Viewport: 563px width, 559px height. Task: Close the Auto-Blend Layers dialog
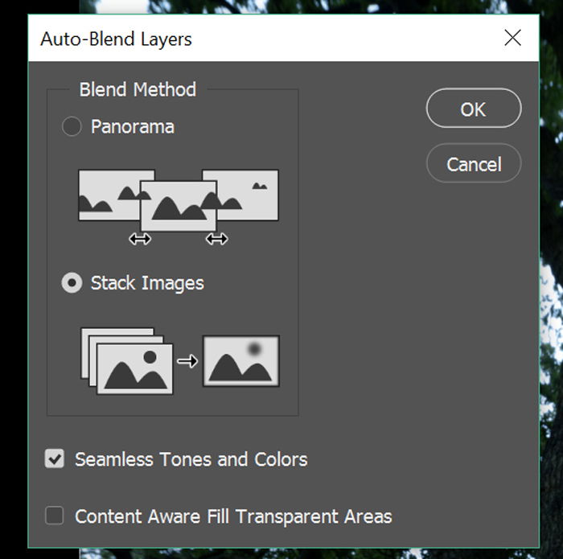[512, 38]
